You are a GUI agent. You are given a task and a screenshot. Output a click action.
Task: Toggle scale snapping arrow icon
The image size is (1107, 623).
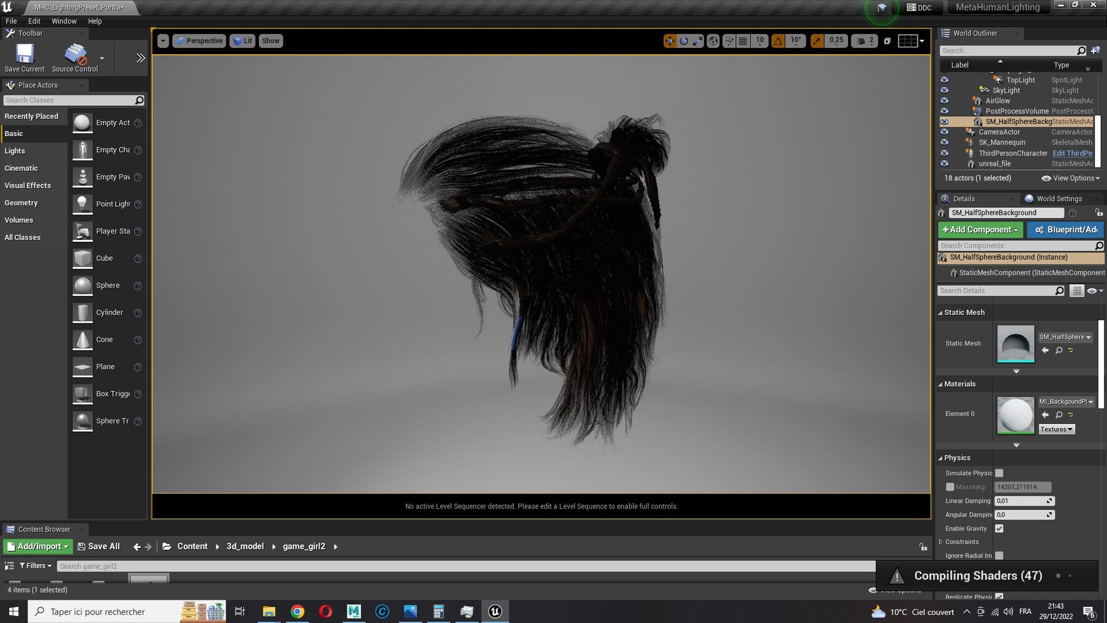(817, 41)
